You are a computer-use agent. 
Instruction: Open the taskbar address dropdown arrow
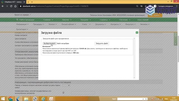point(143,99)
